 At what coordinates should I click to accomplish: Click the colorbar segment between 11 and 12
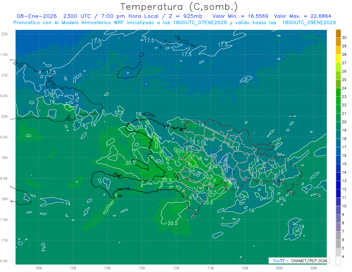point(338,193)
